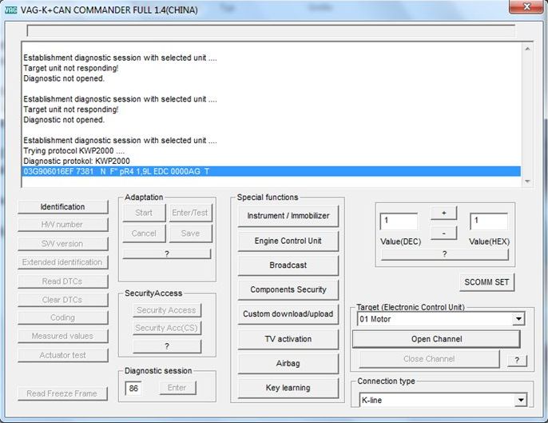Click the Coding button
The width and height of the screenshot is (548, 423).
pos(63,317)
